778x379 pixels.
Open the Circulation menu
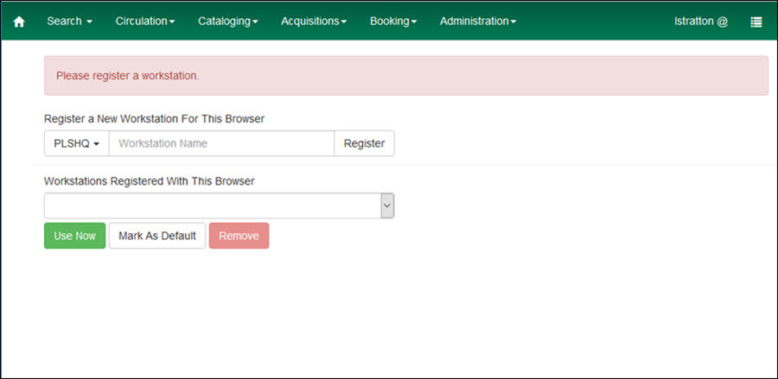[145, 22]
